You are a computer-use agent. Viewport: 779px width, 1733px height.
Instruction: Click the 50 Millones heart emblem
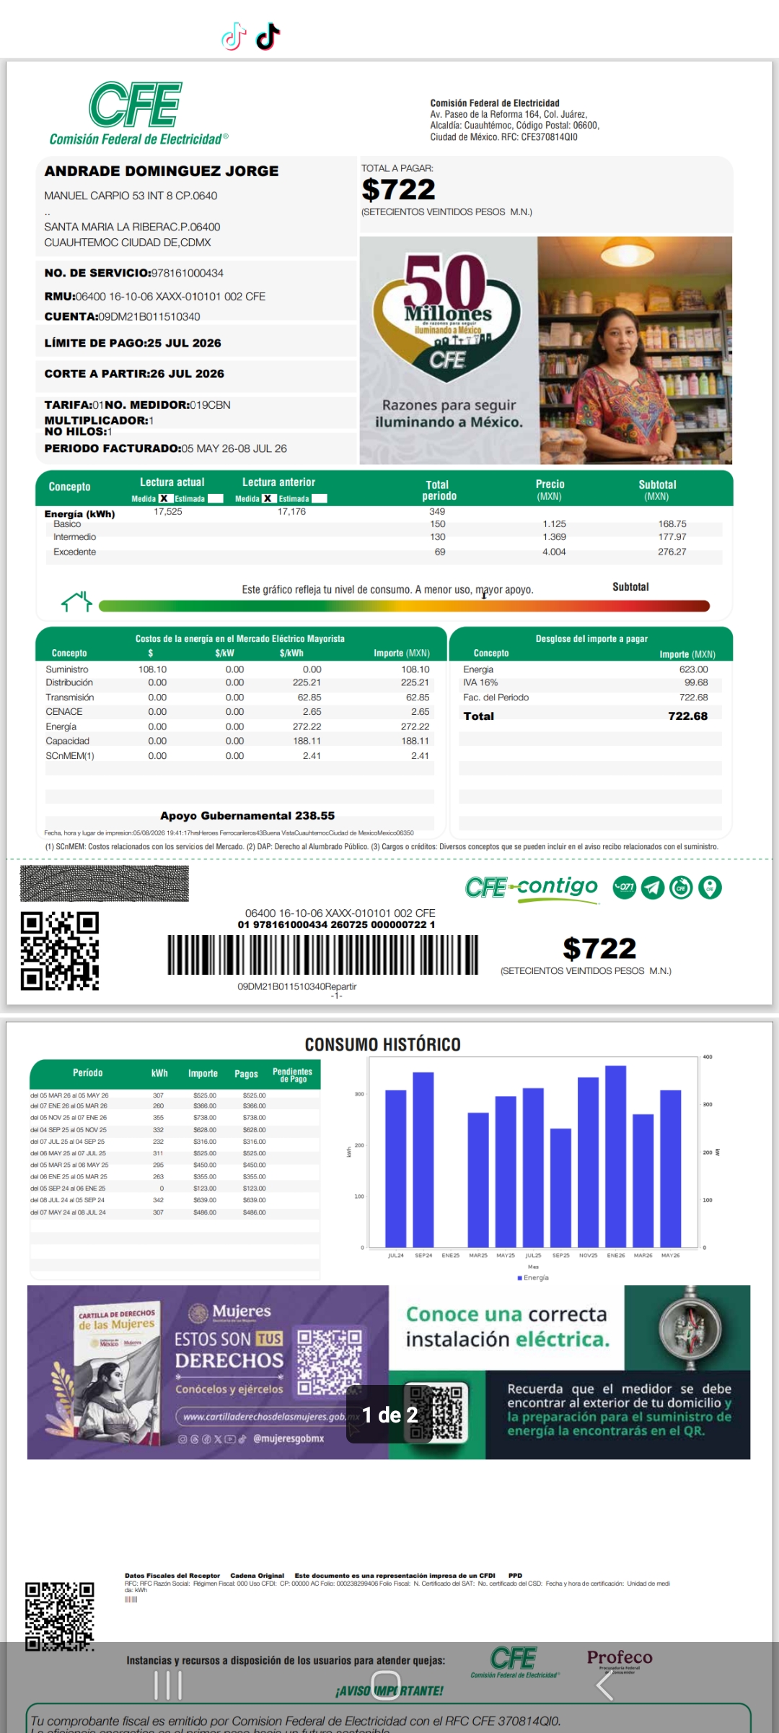tap(446, 318)
